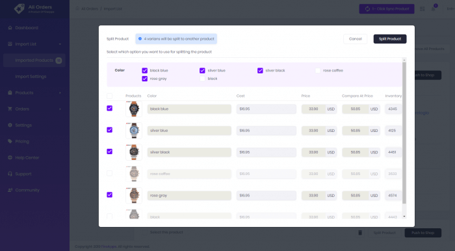
Task: Click the inventory field showing 4345
Action: point(393,109)
